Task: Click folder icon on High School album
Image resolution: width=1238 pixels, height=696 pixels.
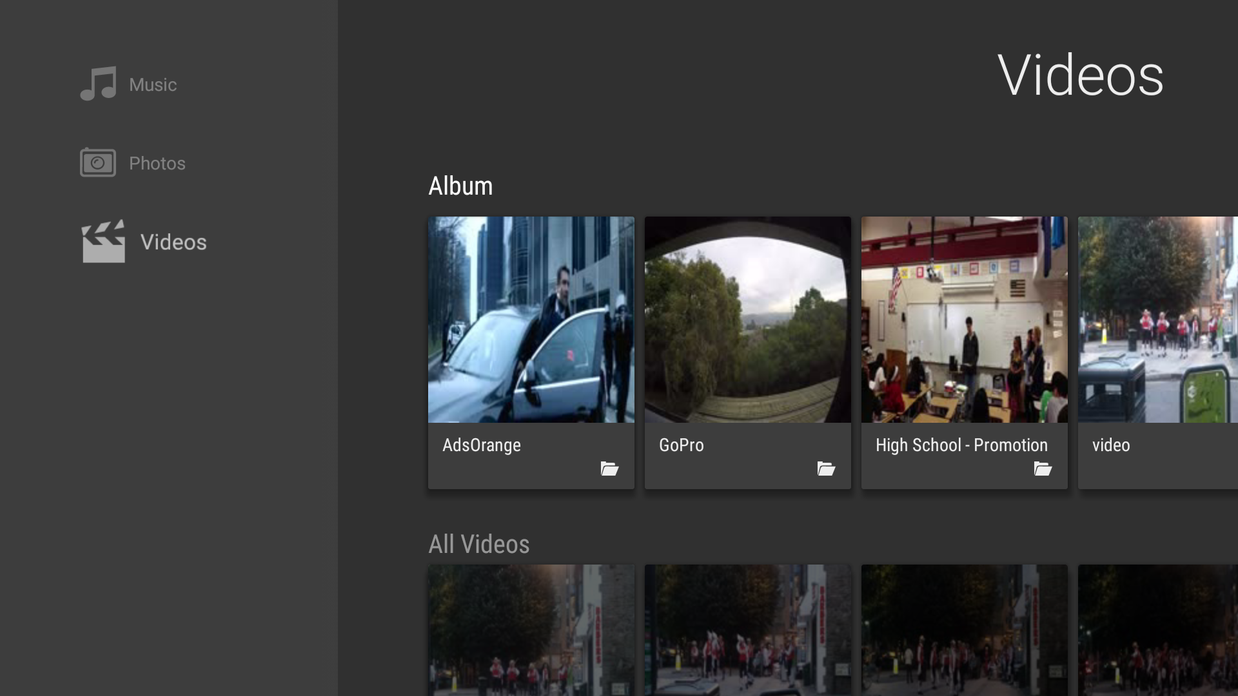Action: coord(1043,469)
